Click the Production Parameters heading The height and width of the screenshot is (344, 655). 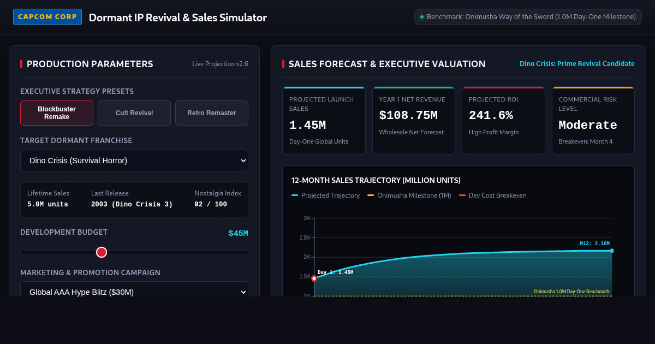(90, 64)
